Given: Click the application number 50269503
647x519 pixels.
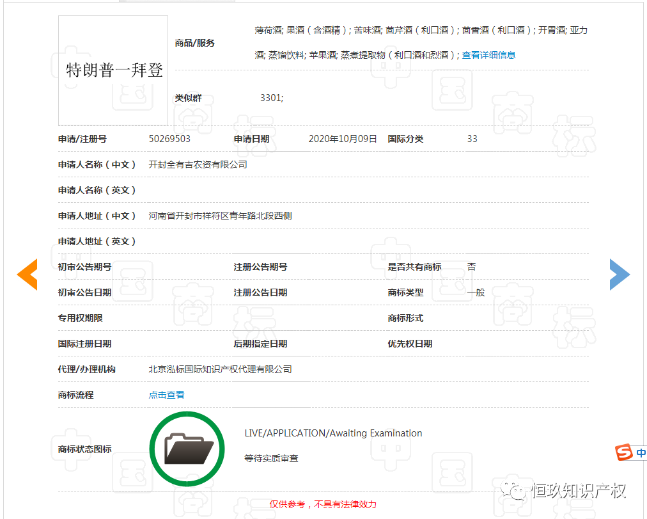Looking at the screenshot, I should click(169, 139).
